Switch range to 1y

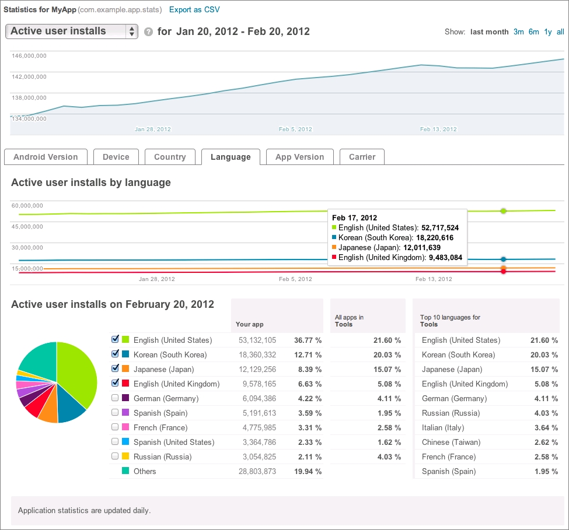547,32
